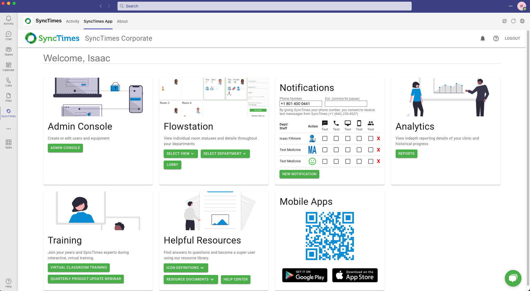
Task: Open Chat in Teams sidebar
Action: click(x=9, y=36)
